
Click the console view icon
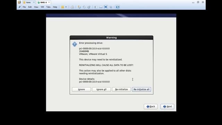coord(118,7)
